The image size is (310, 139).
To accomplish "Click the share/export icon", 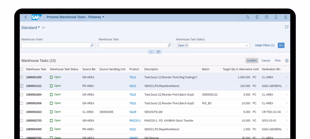I will 287,27.
